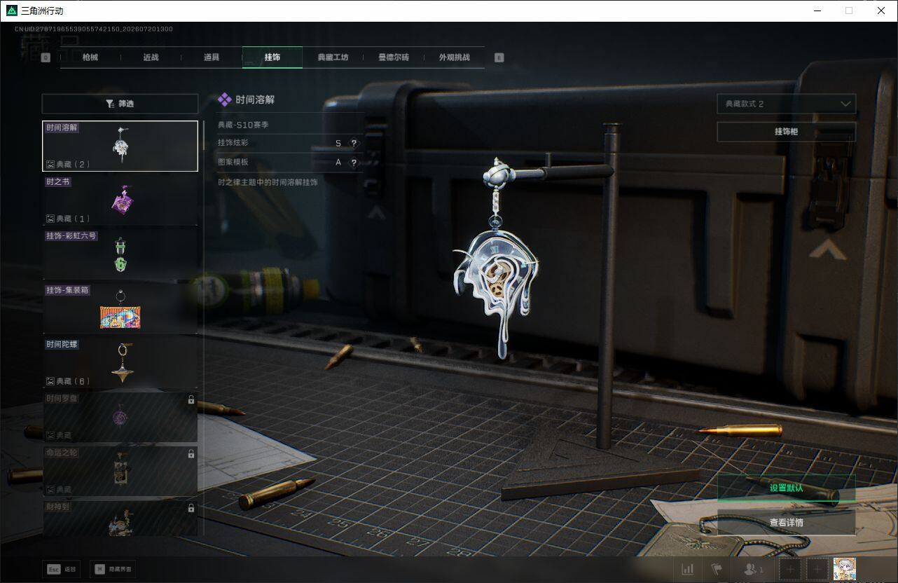This screenshot has width=898, height=583.
Task: Click the player avatar at bottom right
Action: [844, 569]
